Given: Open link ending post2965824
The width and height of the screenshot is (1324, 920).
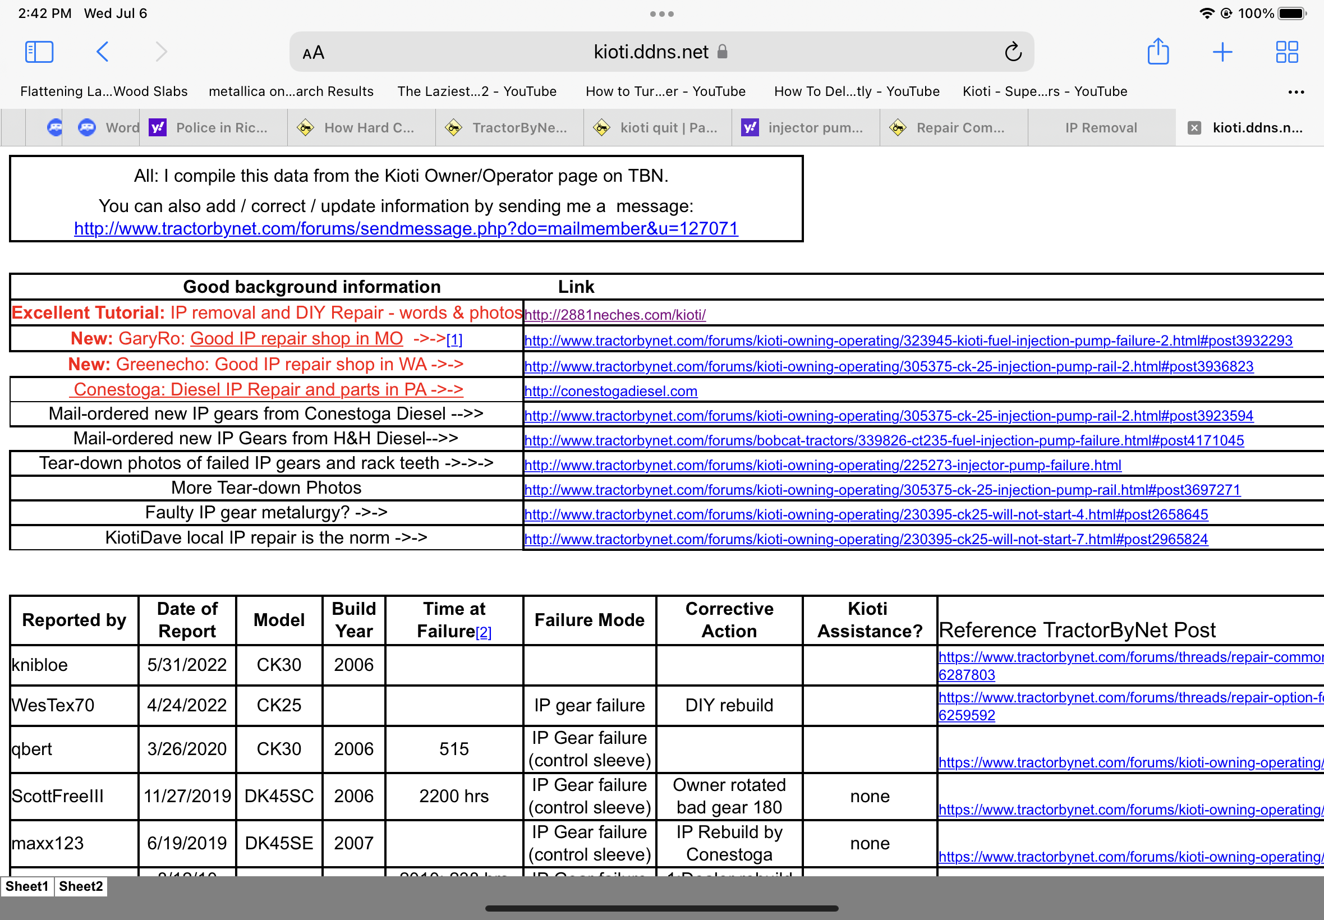Looking at the screenshot, I should tap(866, 540).
